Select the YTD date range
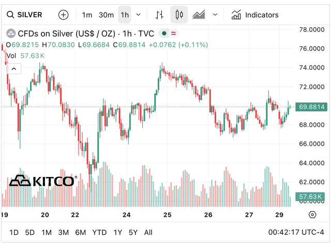This screenshot has width=331, height=243. pos(99,232)
